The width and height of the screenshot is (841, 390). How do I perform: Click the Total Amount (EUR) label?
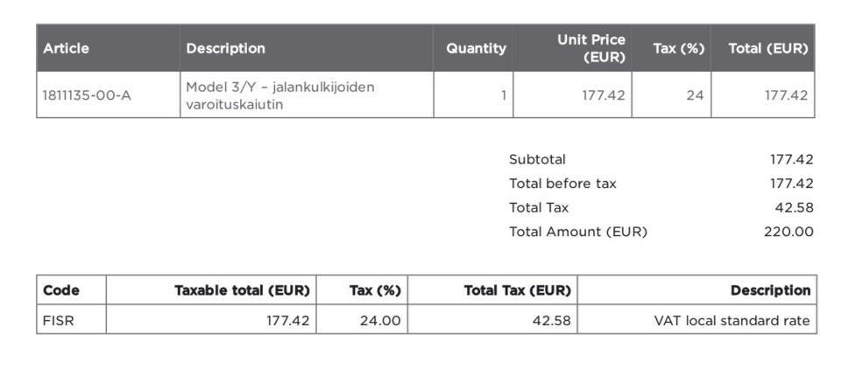pyautogui.click(x=578, y=232)
